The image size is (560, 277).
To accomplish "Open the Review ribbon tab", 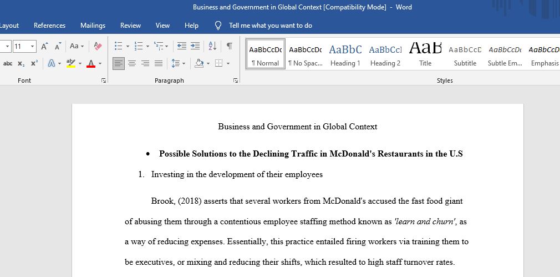I will pos(130,26).
